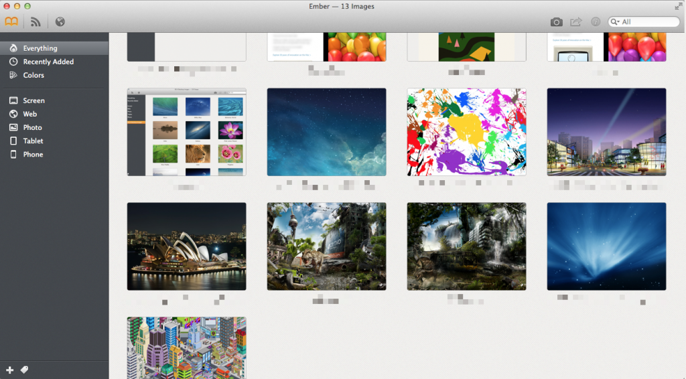
Task: Open the Screen collection
Action: pos(33,100)
